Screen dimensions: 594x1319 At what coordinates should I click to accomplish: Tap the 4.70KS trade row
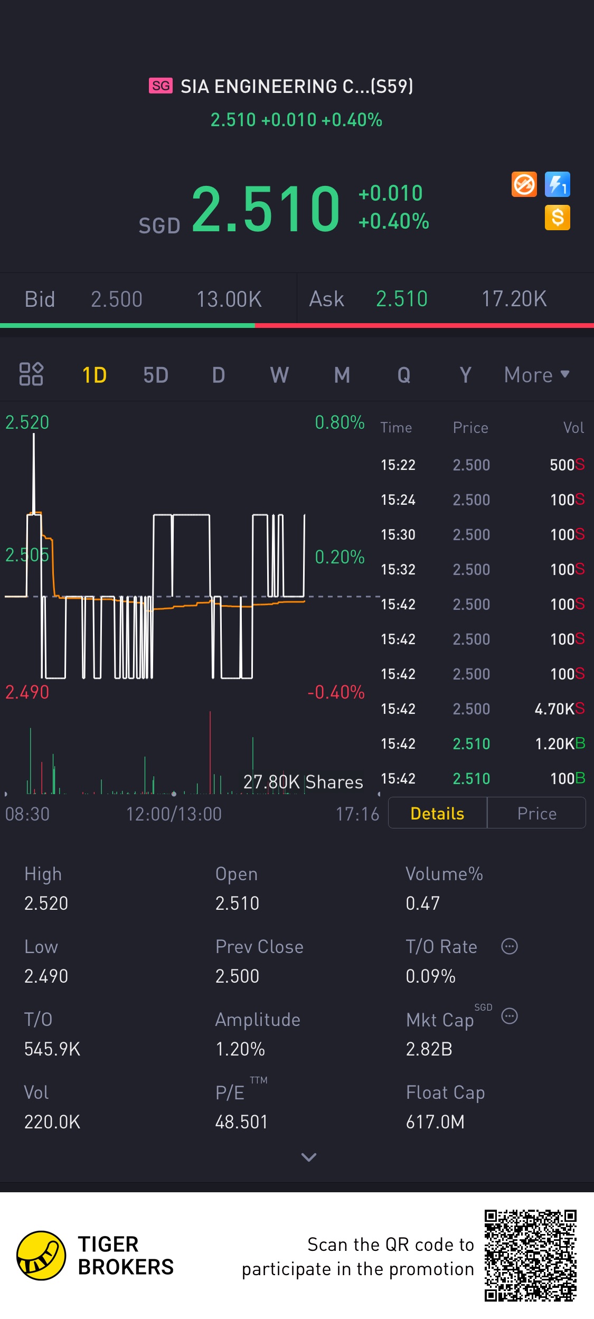(483, 709)
